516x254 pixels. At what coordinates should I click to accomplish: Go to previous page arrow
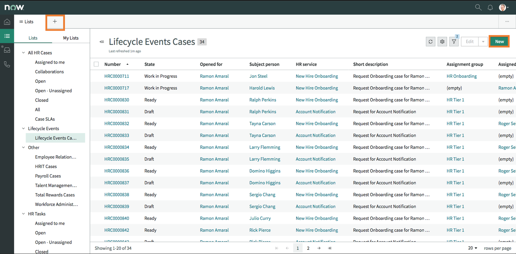[287, 248]
